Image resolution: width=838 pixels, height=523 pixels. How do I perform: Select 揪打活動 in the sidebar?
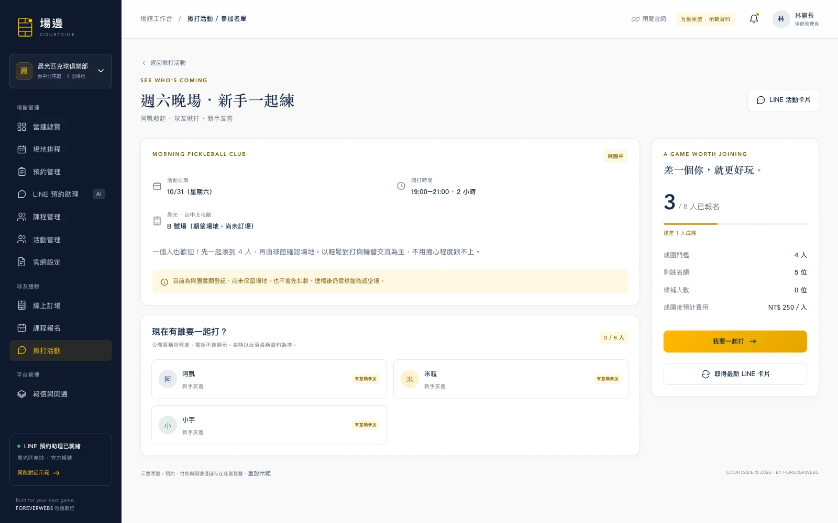(x=61, y=350)
